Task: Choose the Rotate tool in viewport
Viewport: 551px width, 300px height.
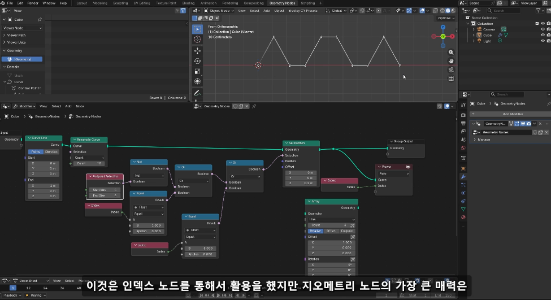Action: (x=197, y=61)
